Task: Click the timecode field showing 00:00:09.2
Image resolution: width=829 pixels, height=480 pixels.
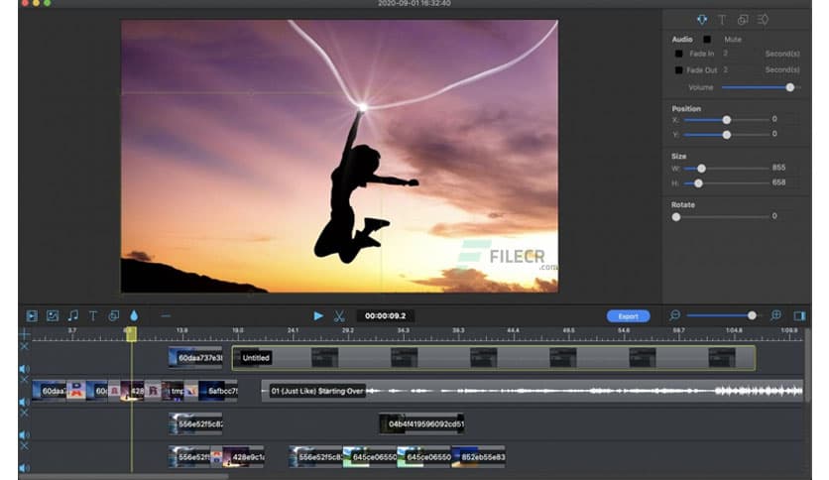Action: [386, 316]
